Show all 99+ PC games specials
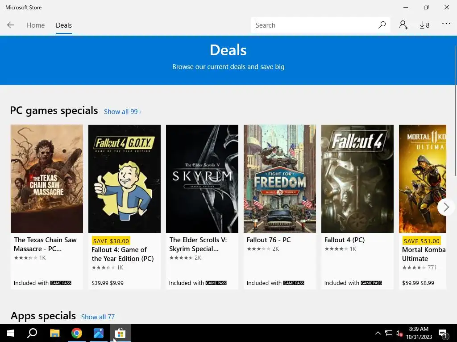The width and height of the screenshot is (457, 342). (x=123, y=112)
